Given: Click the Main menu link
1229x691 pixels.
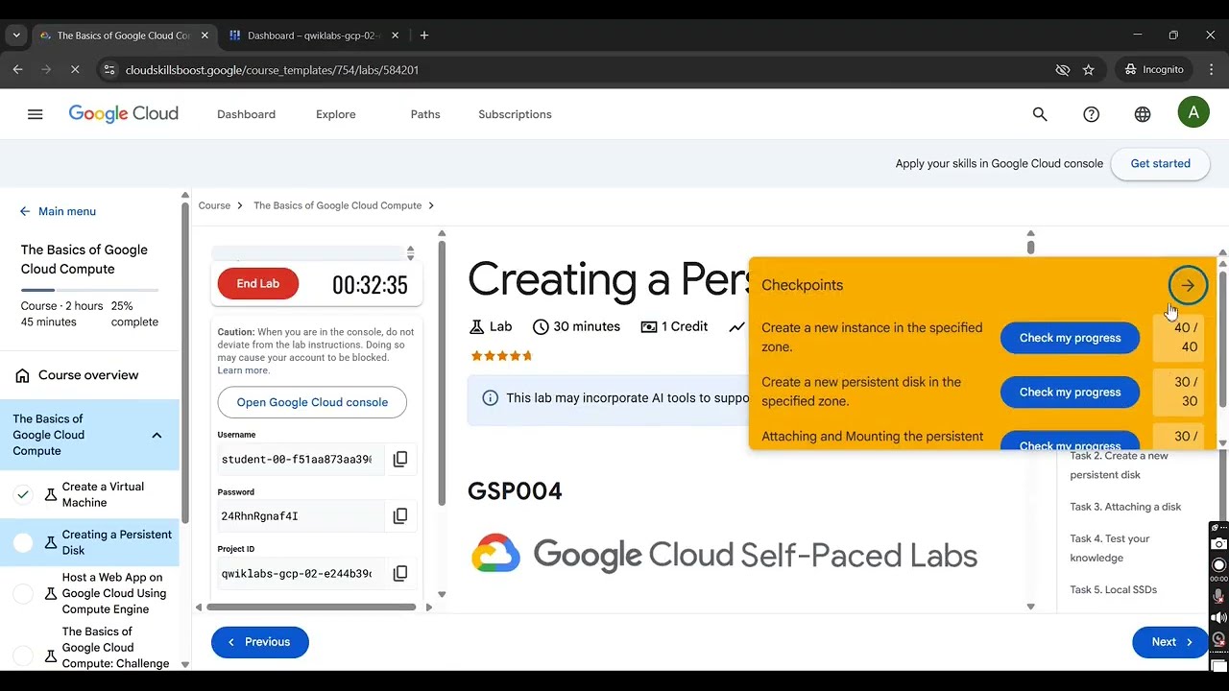Looking at the screenshot, I should 67,211.
